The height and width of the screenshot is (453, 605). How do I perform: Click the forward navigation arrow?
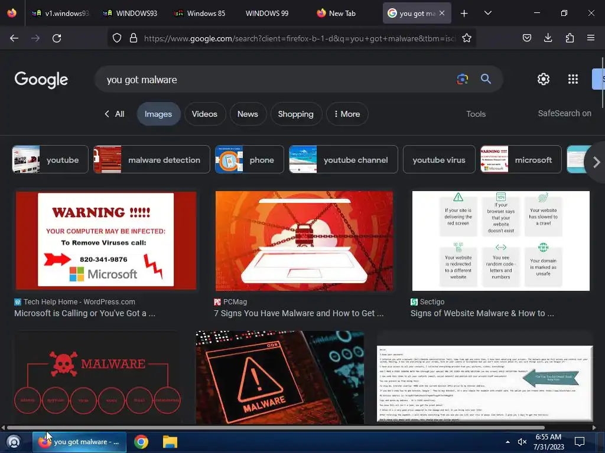[x=35, y=38]
